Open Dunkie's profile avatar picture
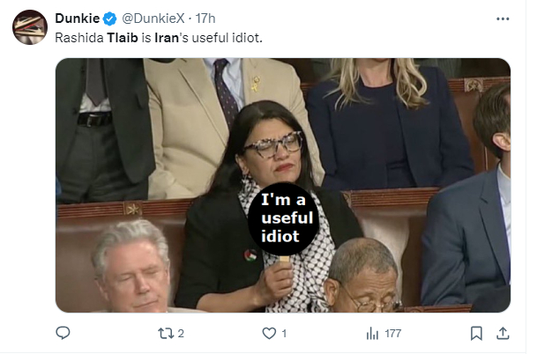 tap(29, 26)
